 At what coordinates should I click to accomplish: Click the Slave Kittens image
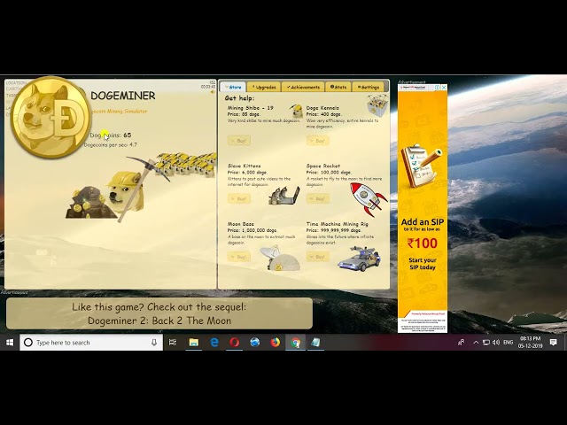click(x=283, y=195)
